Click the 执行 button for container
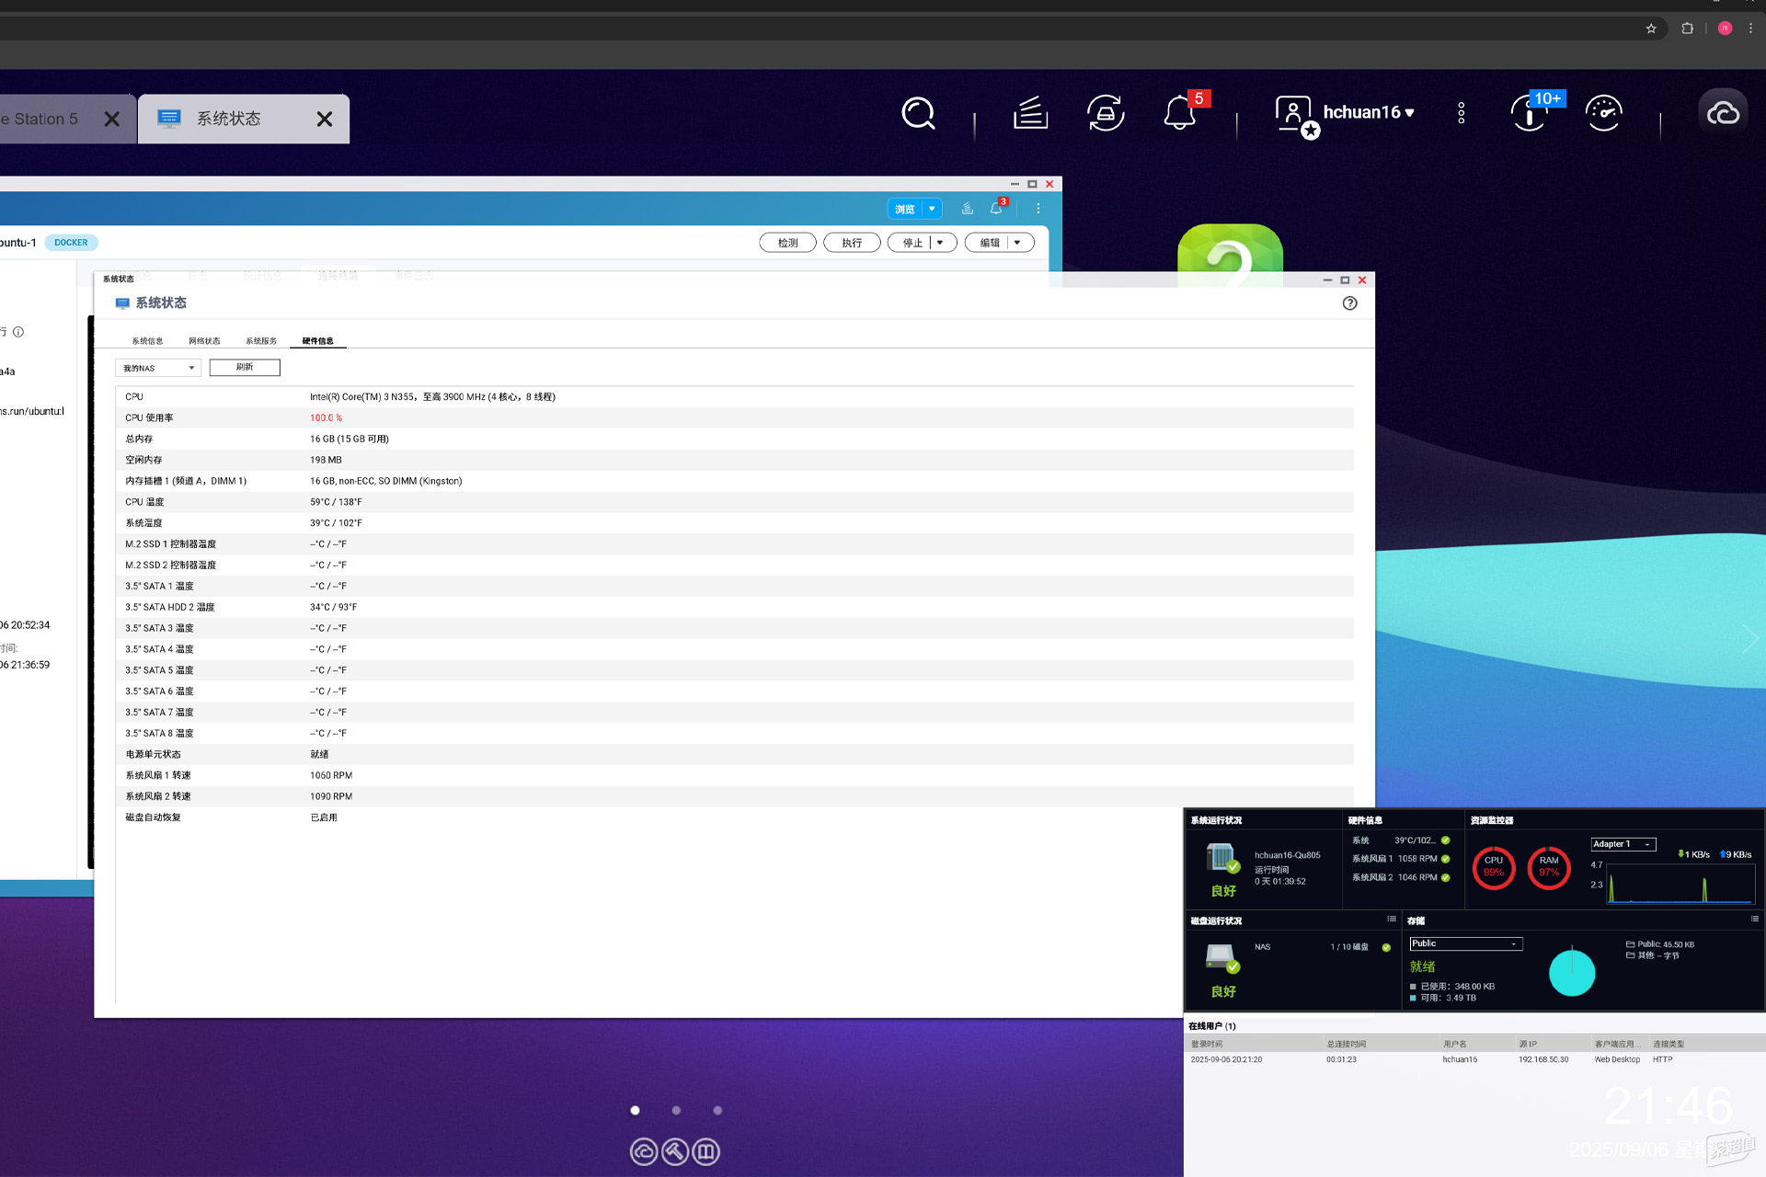This screenshot has width=1766, height=1177. coord(852,243)
